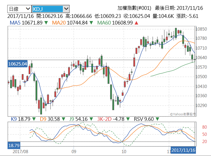Click the highlighted 2017/11/16 timeline date marker

[x=183, y=150]
